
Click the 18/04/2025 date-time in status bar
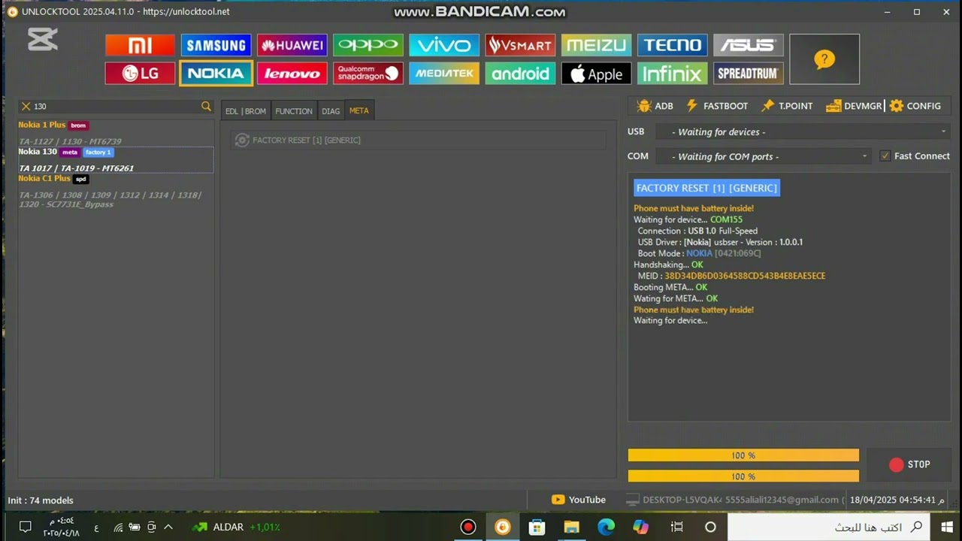click(898, 500)
